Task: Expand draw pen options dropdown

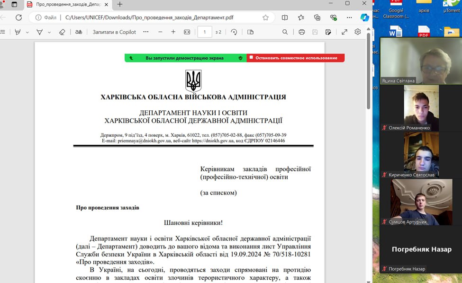Action: click(49, 32)
